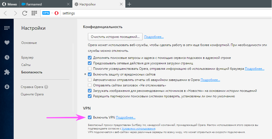
Task: Open Оцените Opera link
Action: (32, 94)
